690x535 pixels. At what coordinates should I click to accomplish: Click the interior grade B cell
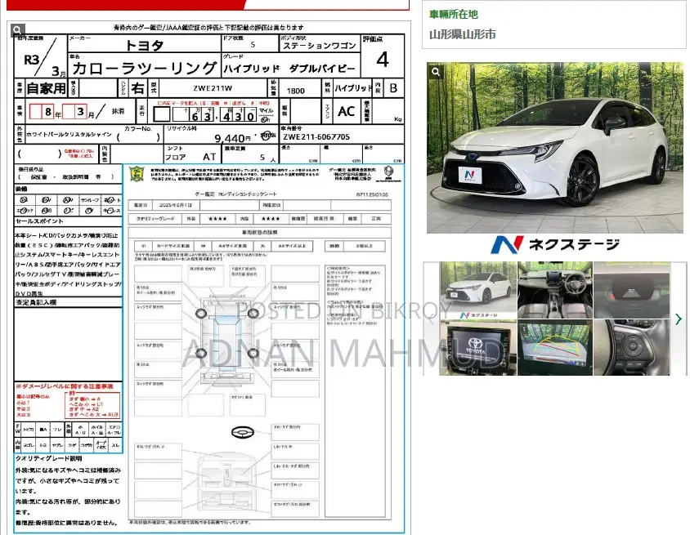pos(393,88)
